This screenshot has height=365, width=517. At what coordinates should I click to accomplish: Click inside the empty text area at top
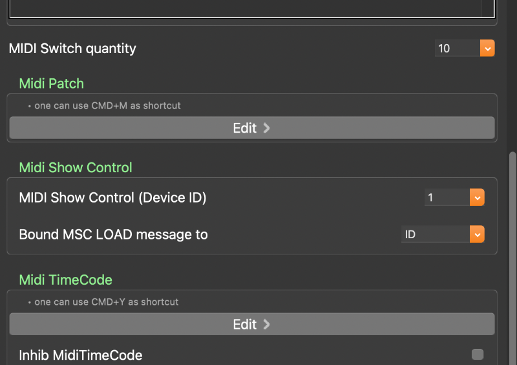pos(246,8)
